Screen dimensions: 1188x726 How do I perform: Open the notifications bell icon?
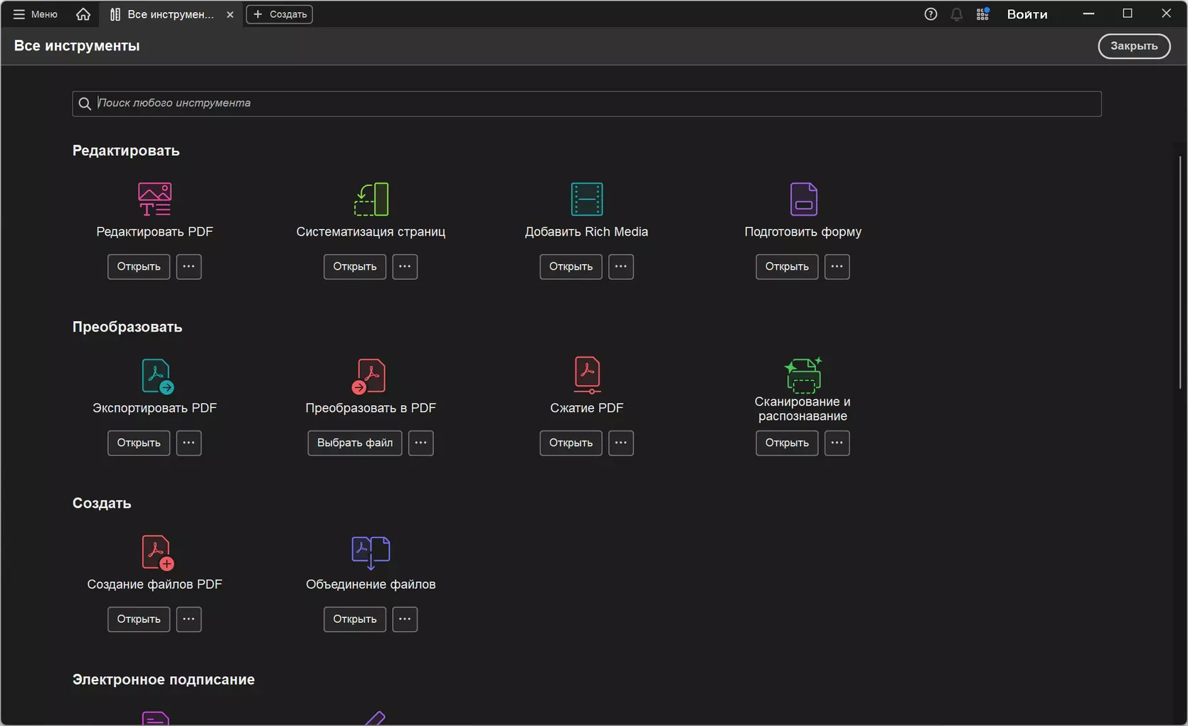[x=957, y=14]
